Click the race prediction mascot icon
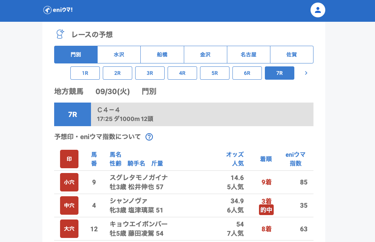 [60, 34]
